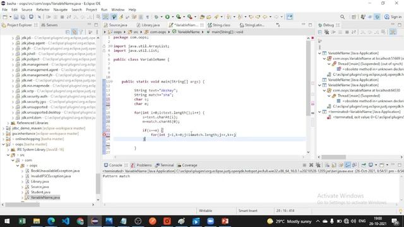
Task: Click the breakpoint marker on line 23
Action: [104, 134]
